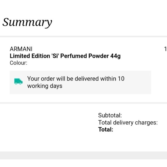Select the Summary heading
The width and height of the screenshot is (167, 167).
(27, 22)
